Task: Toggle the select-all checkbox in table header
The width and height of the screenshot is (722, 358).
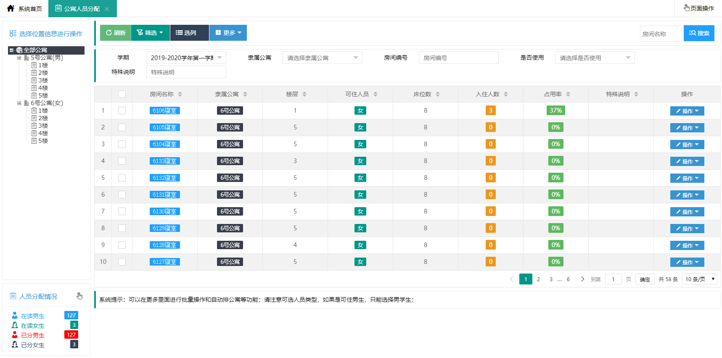Action: coord(122,94)
